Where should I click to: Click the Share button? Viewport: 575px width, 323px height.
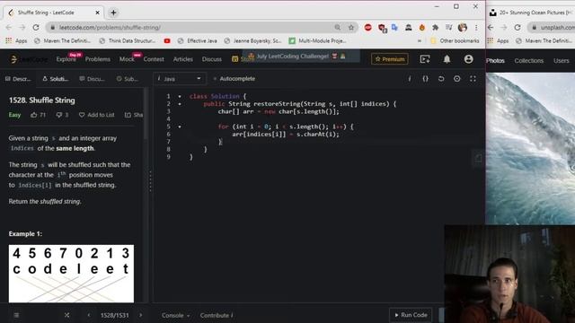point(134,115)
